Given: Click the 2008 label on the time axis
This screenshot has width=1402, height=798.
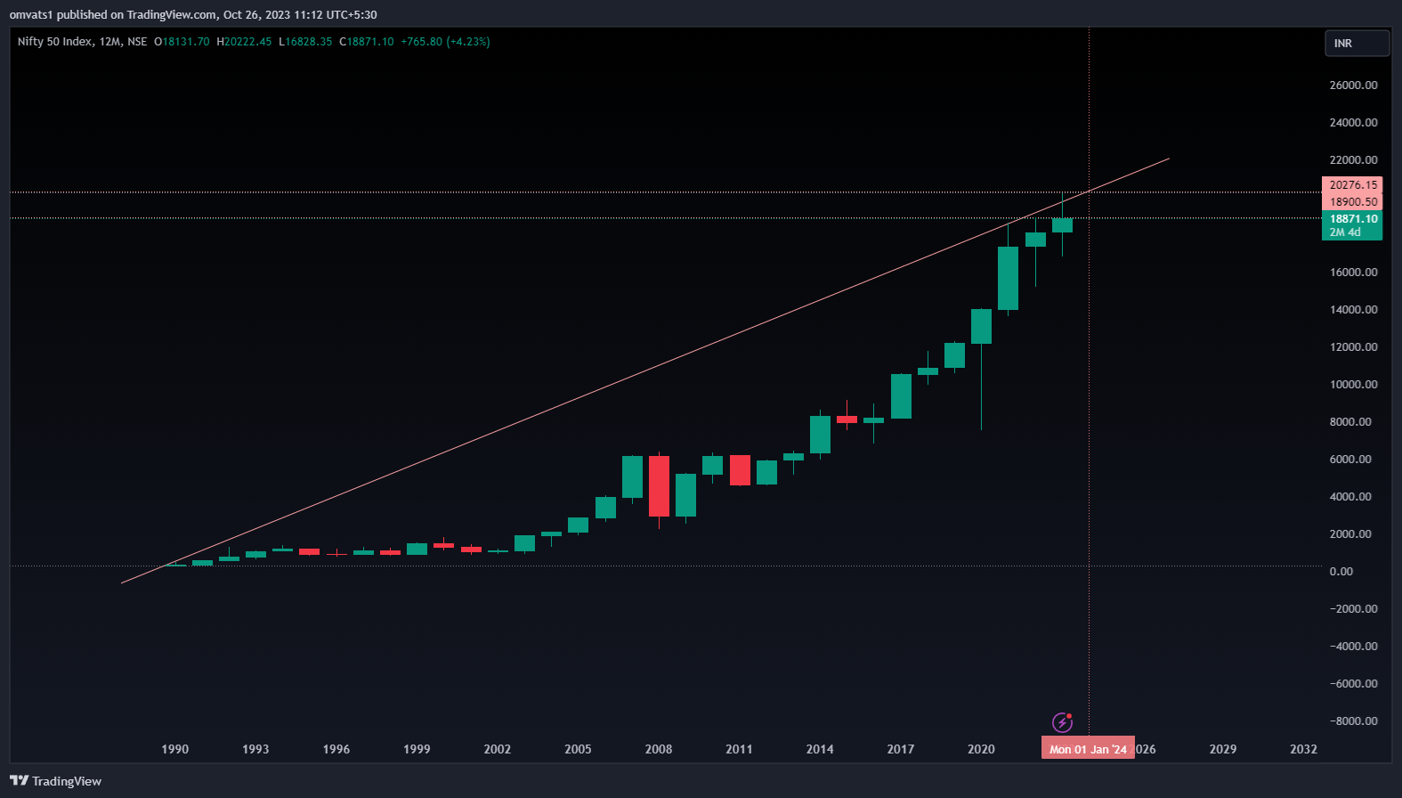Looking at the screenshot, I should click(x=659, y=749).
